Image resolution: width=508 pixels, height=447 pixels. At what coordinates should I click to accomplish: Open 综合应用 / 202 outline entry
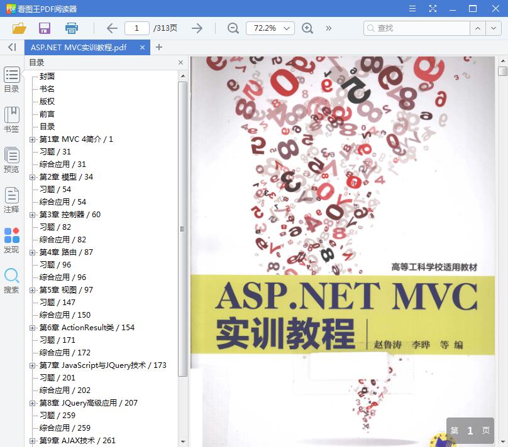pyautogui.click(x=65, y=390)
